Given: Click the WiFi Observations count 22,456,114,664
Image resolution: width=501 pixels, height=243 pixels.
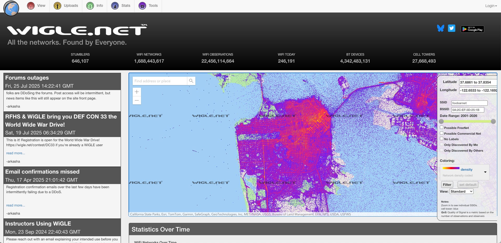Looking at the screenshot, I should coord(218,61).
